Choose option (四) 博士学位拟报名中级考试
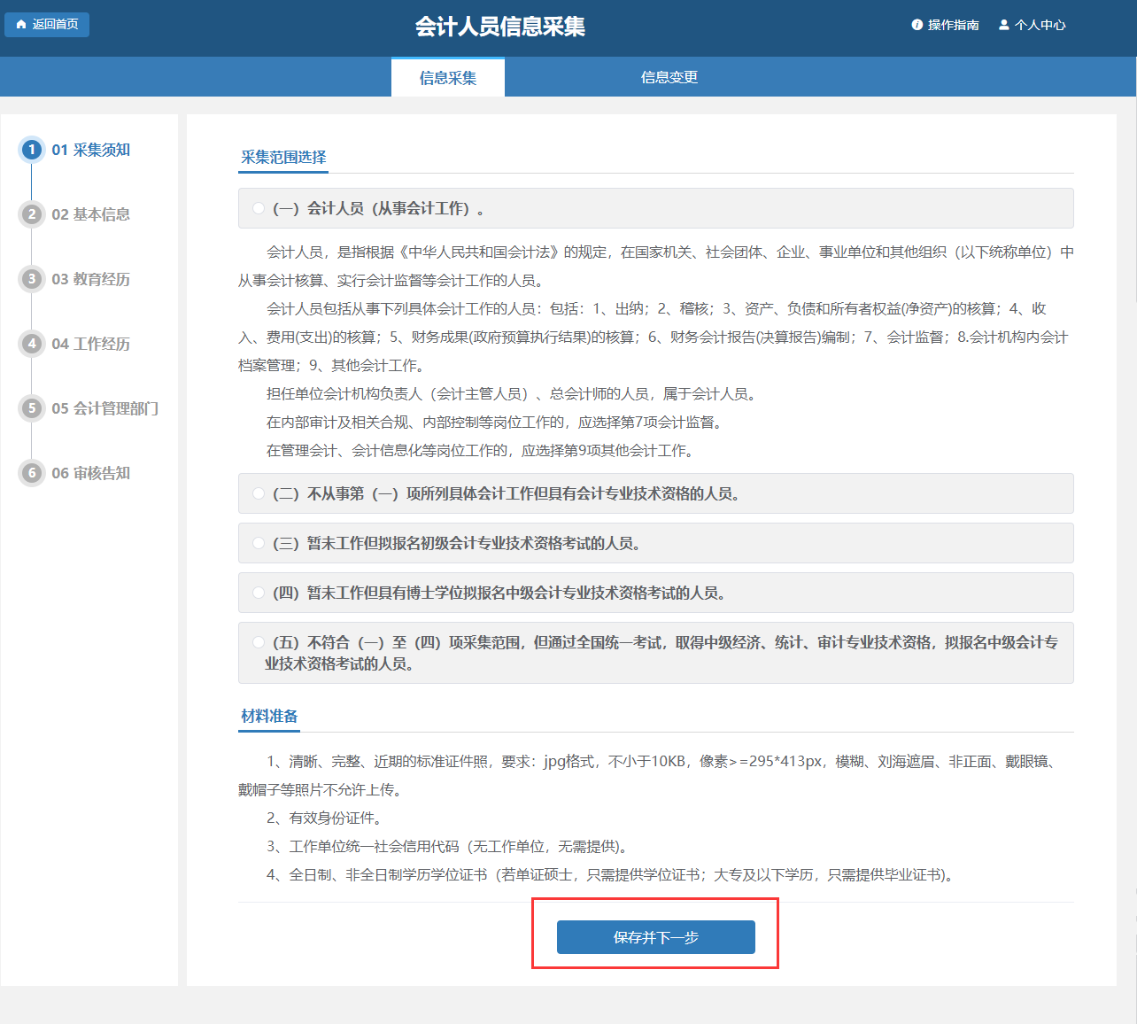Screen dimensions: 1137x1024 pyautogui.click(x=259, y=593)
